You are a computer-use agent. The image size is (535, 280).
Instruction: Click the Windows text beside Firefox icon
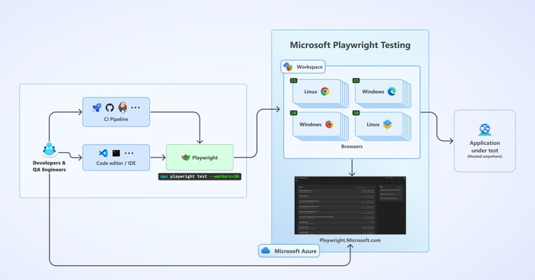tap(310, 124)
